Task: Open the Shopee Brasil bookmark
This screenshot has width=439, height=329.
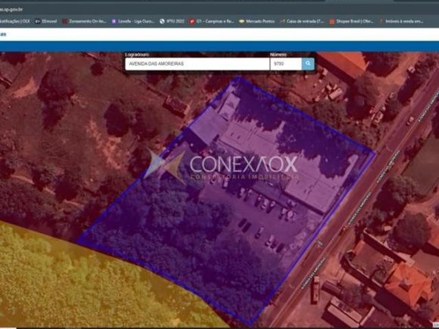Action: click(x=351, y=21)
